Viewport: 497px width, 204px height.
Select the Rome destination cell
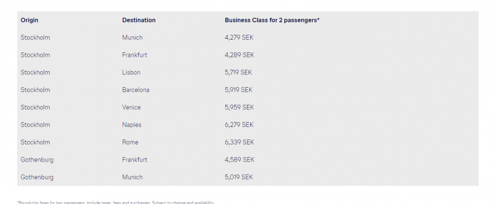130,142
